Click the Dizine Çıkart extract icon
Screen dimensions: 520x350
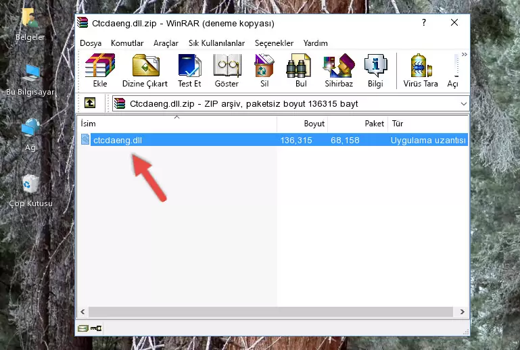pyautogui.click(x=145, y=70)
